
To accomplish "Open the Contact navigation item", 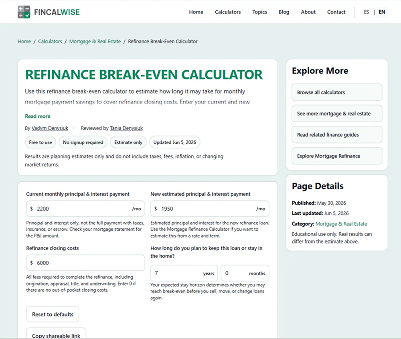I will coord(336,12).
